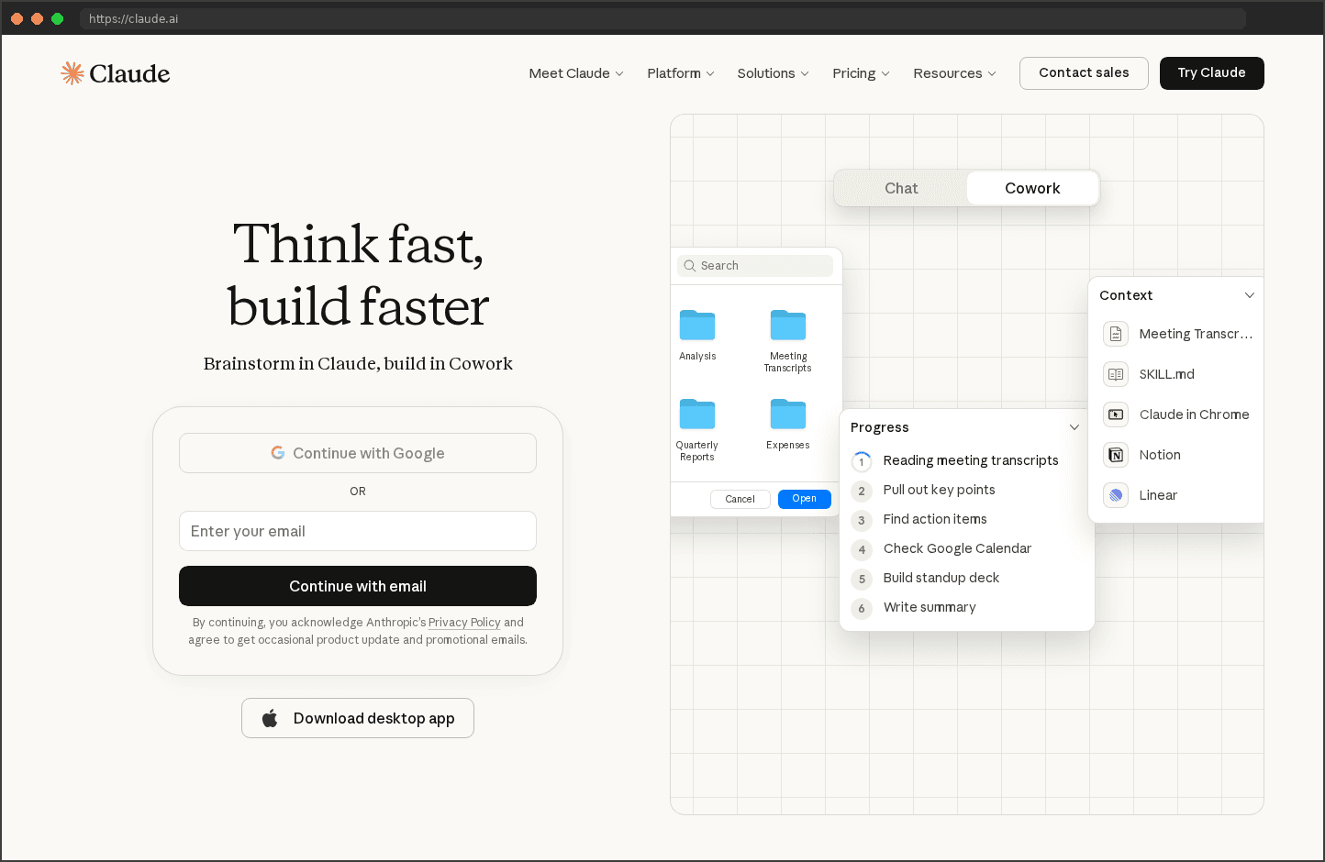1325x862 pixels.
Task: Open the Privacy Policy link
Action: tap(464, 623)
